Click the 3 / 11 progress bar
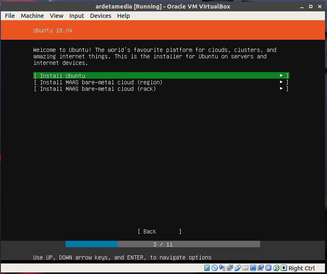This screenshot has width=327, height=274. [163, 244]
